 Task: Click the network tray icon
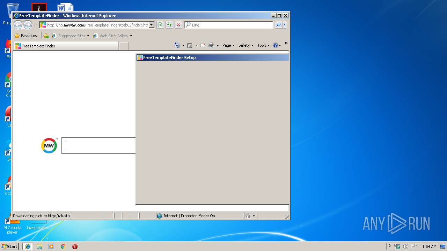click(397, 246)
